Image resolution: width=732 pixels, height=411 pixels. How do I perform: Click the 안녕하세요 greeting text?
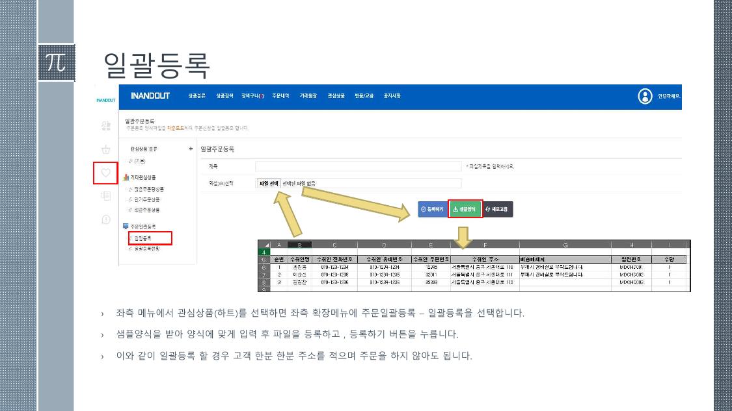[669, 97]
